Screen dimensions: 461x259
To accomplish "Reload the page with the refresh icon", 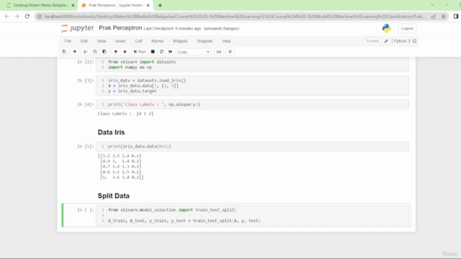I will pos(27,17).
